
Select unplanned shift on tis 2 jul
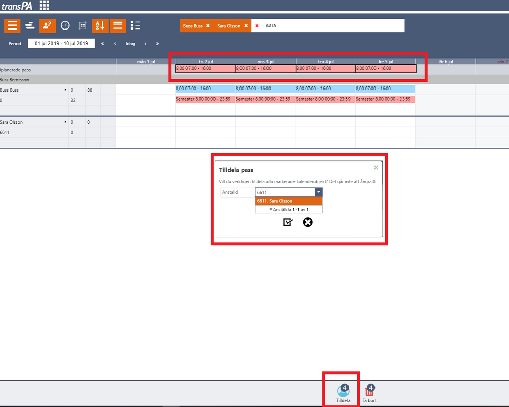pos(206,68)
